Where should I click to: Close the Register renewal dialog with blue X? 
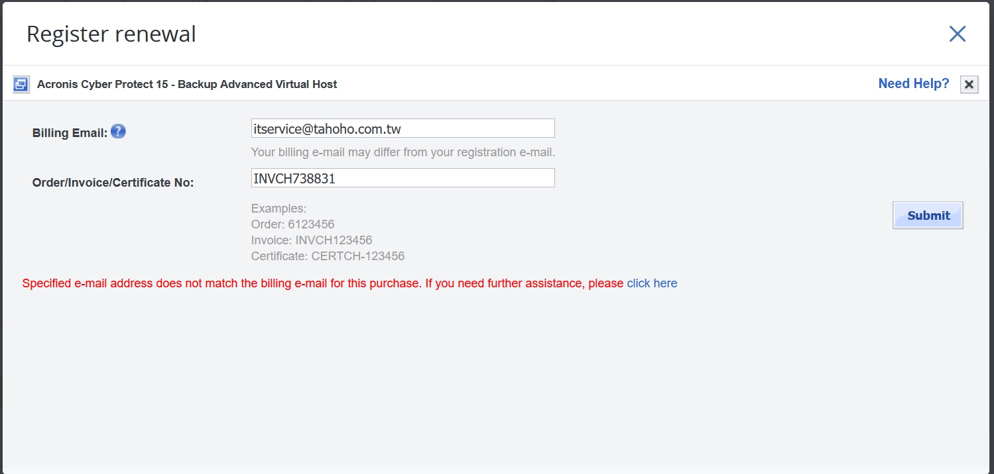coord(957,34)
